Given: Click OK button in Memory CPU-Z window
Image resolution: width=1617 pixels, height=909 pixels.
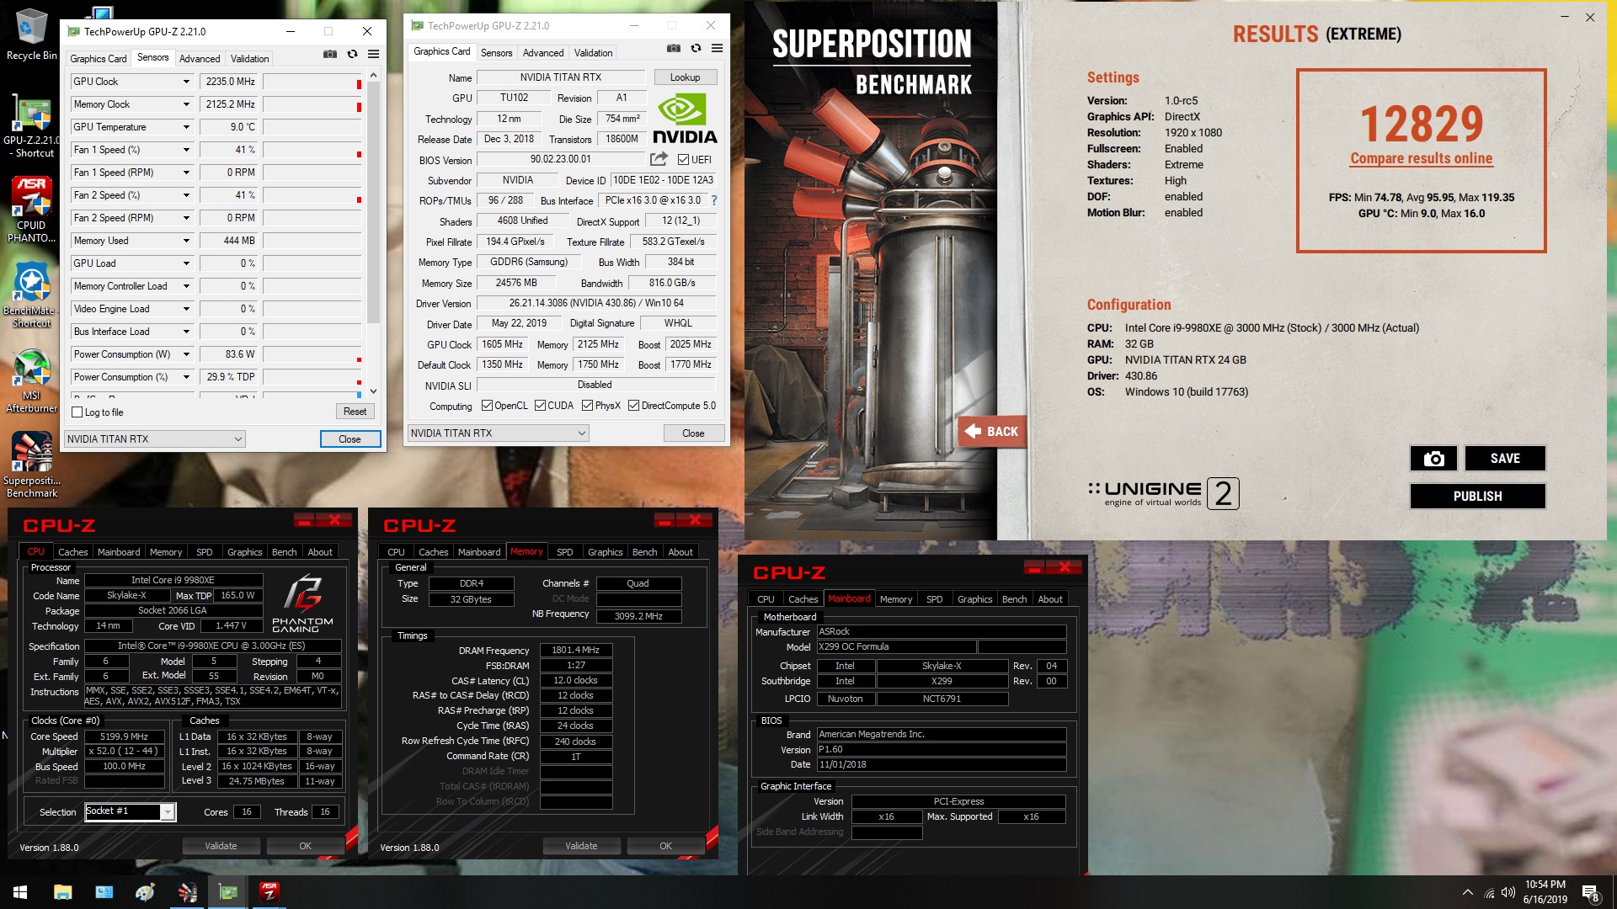Looking at the screenshot, I should (665, 846).
